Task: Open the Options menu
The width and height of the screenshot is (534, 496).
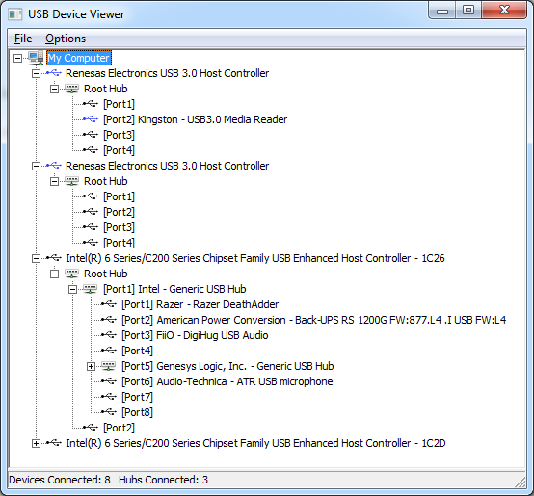Action: tap(66, 39)
